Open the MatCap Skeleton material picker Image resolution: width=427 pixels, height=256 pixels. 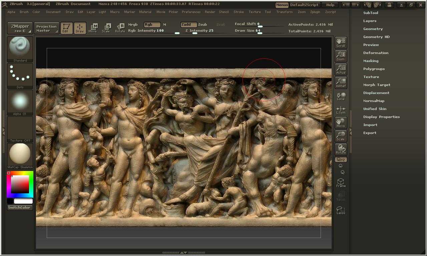[20, 156]
